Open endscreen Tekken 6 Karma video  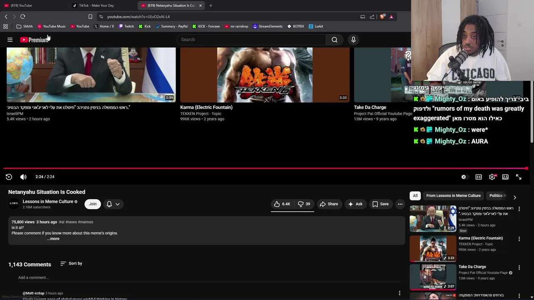(x=264, y=75)
